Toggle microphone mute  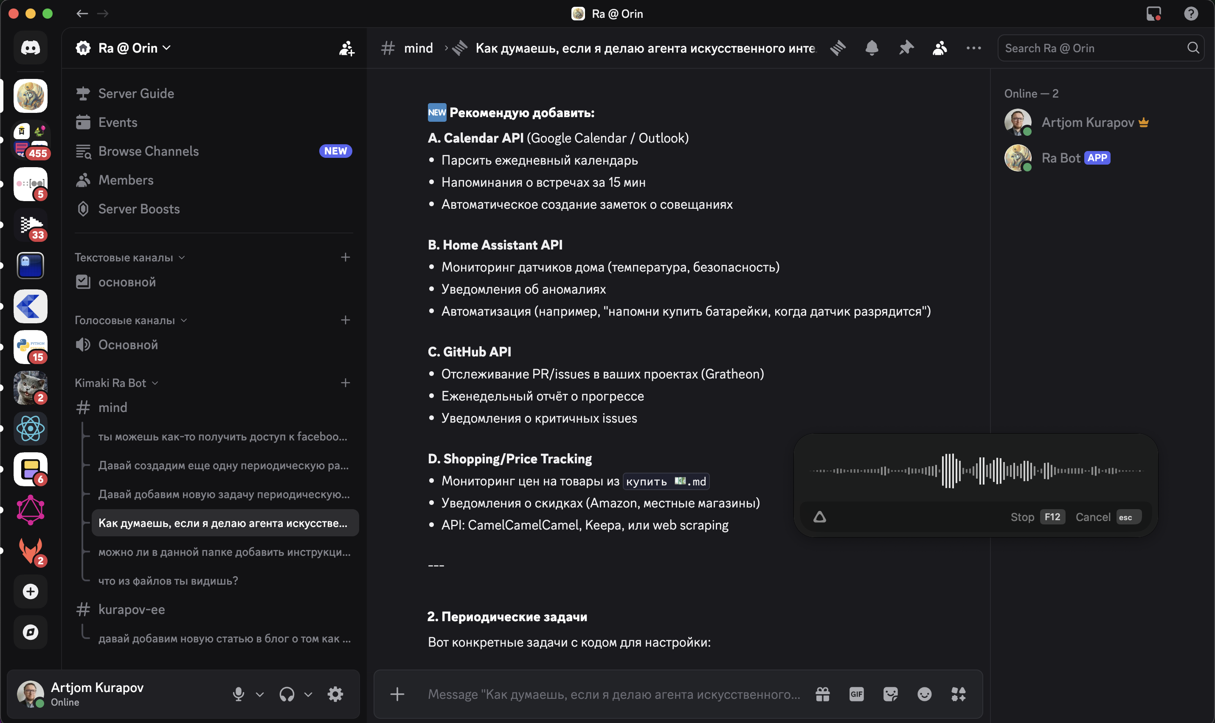click(x=238, y=694)
